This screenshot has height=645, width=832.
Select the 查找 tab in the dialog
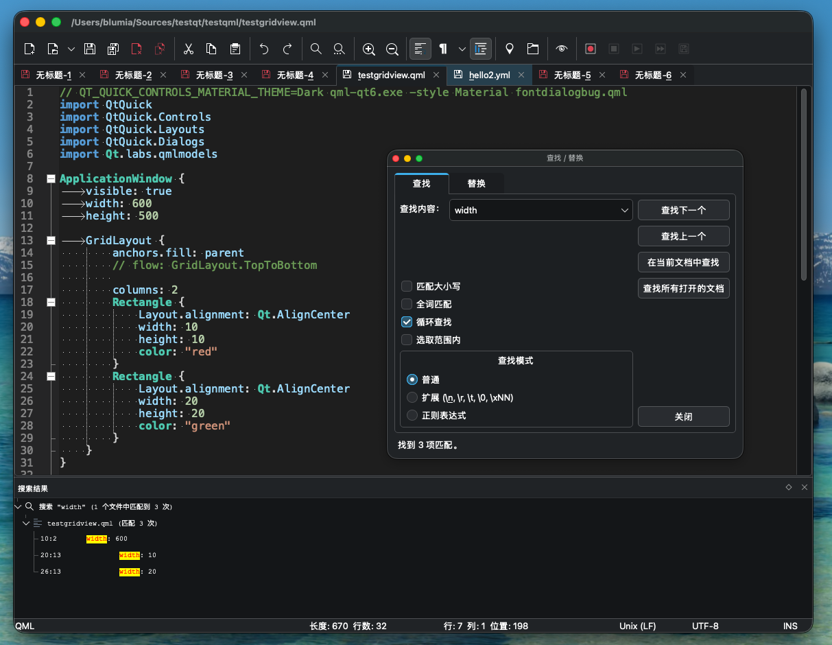(422, 183)
